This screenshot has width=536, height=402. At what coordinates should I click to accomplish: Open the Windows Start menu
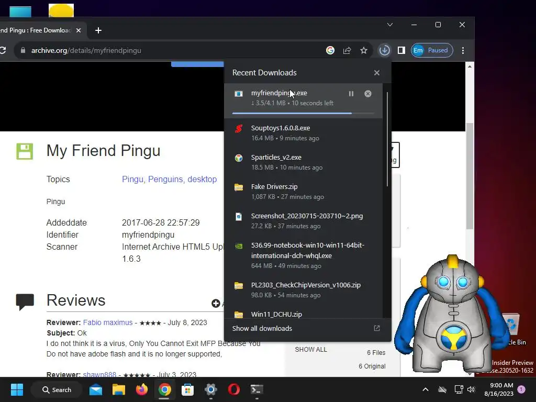(x=17, y=389)
